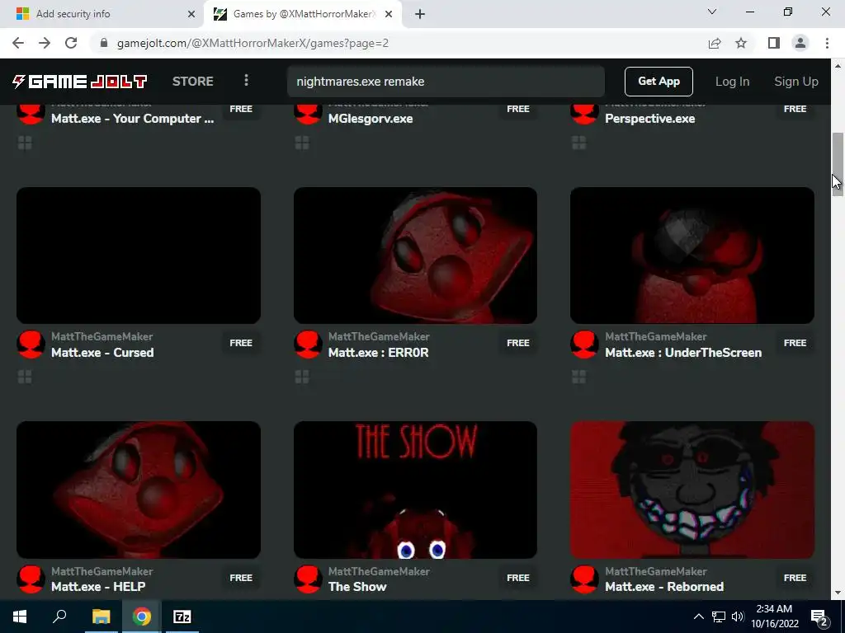
Task: Click Windows platform icon under Matt.exe - Cursed
Action: coord(25,377)
